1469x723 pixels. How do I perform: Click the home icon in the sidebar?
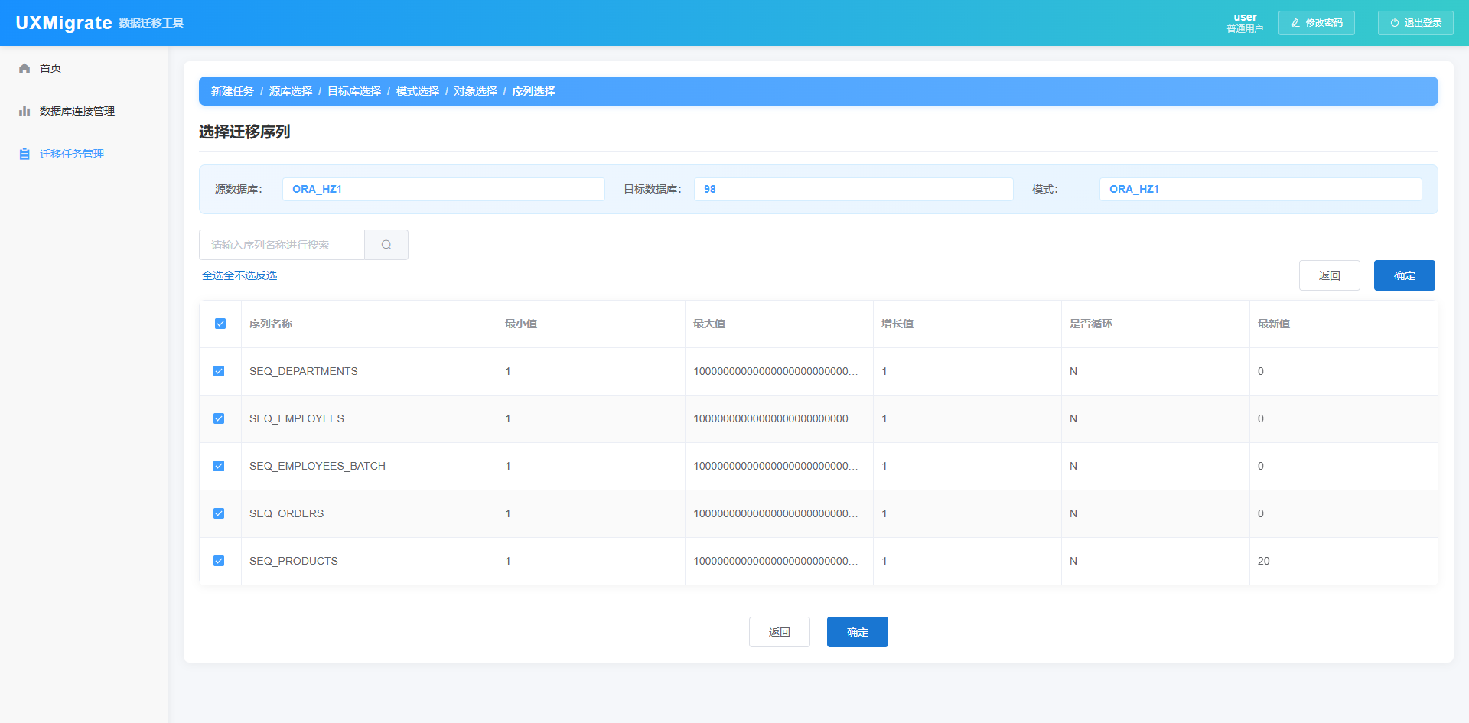(x=24, y=68)
